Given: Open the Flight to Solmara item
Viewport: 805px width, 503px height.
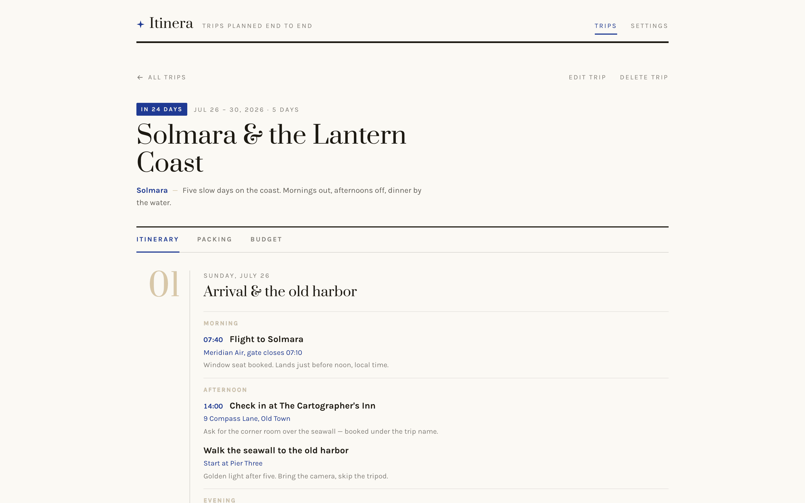Looking at the screenshot, I should (x=266, y=339).
